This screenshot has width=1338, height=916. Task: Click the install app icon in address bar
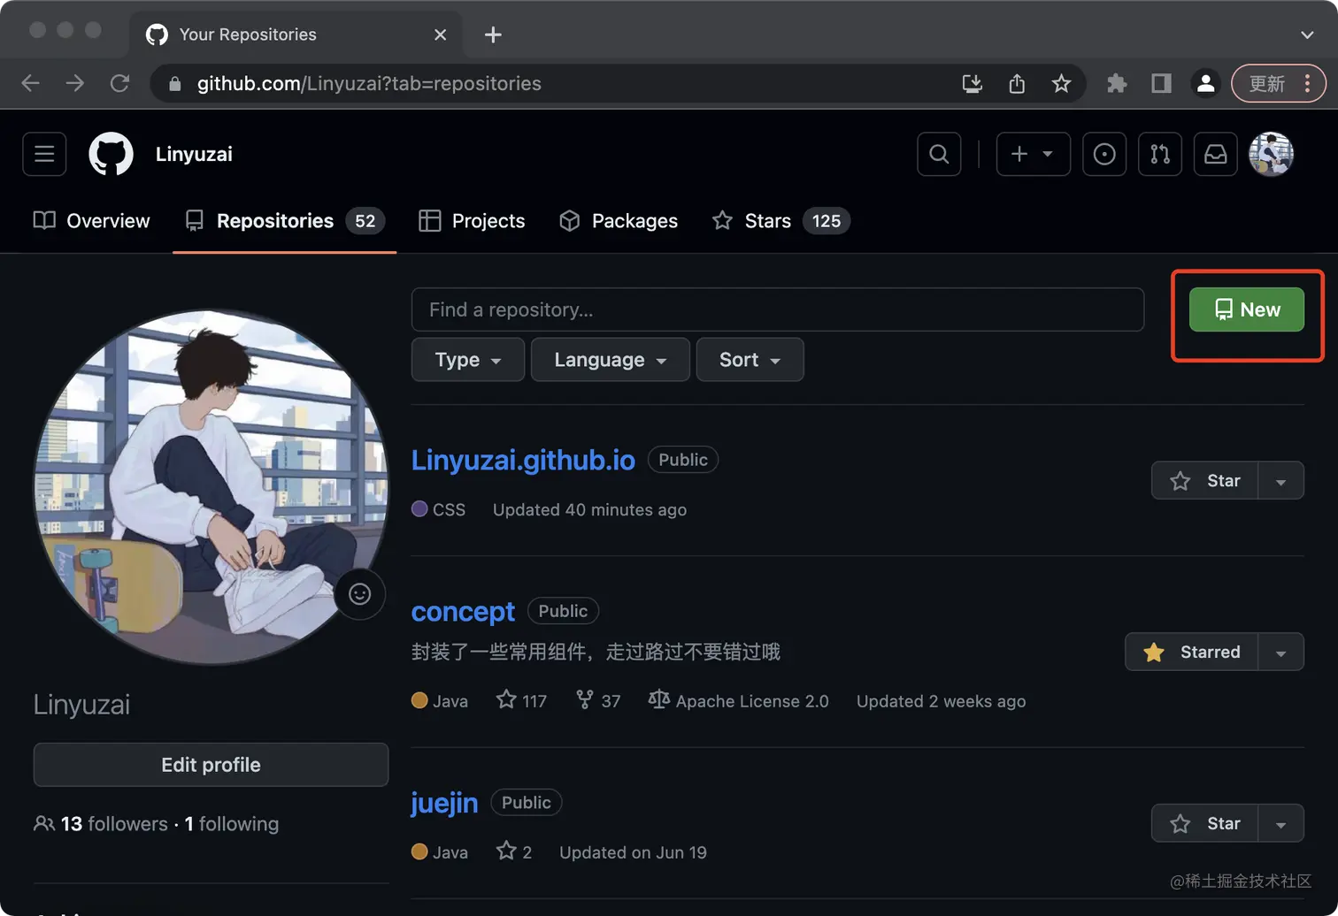click(x=973, y=83)
